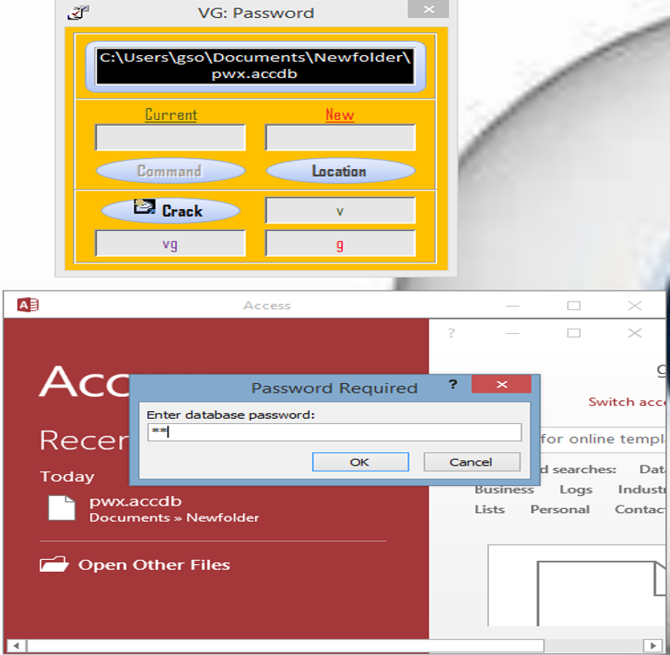
Task: Click the online templates search box
Action: [x=603, y=438]
